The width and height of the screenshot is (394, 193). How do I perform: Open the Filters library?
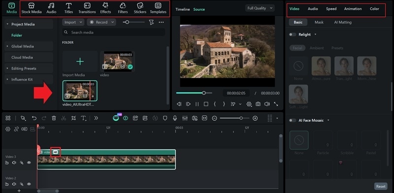tap(123, 8)
